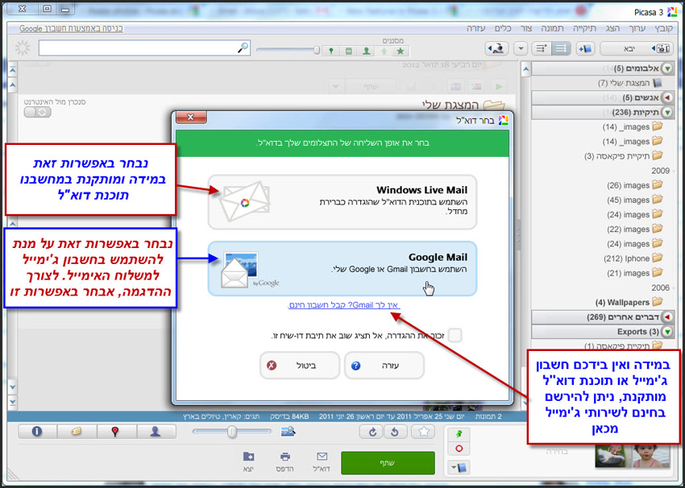Select תיקיית פיקאסה (3) folder
685x488 pixels.
624,156
